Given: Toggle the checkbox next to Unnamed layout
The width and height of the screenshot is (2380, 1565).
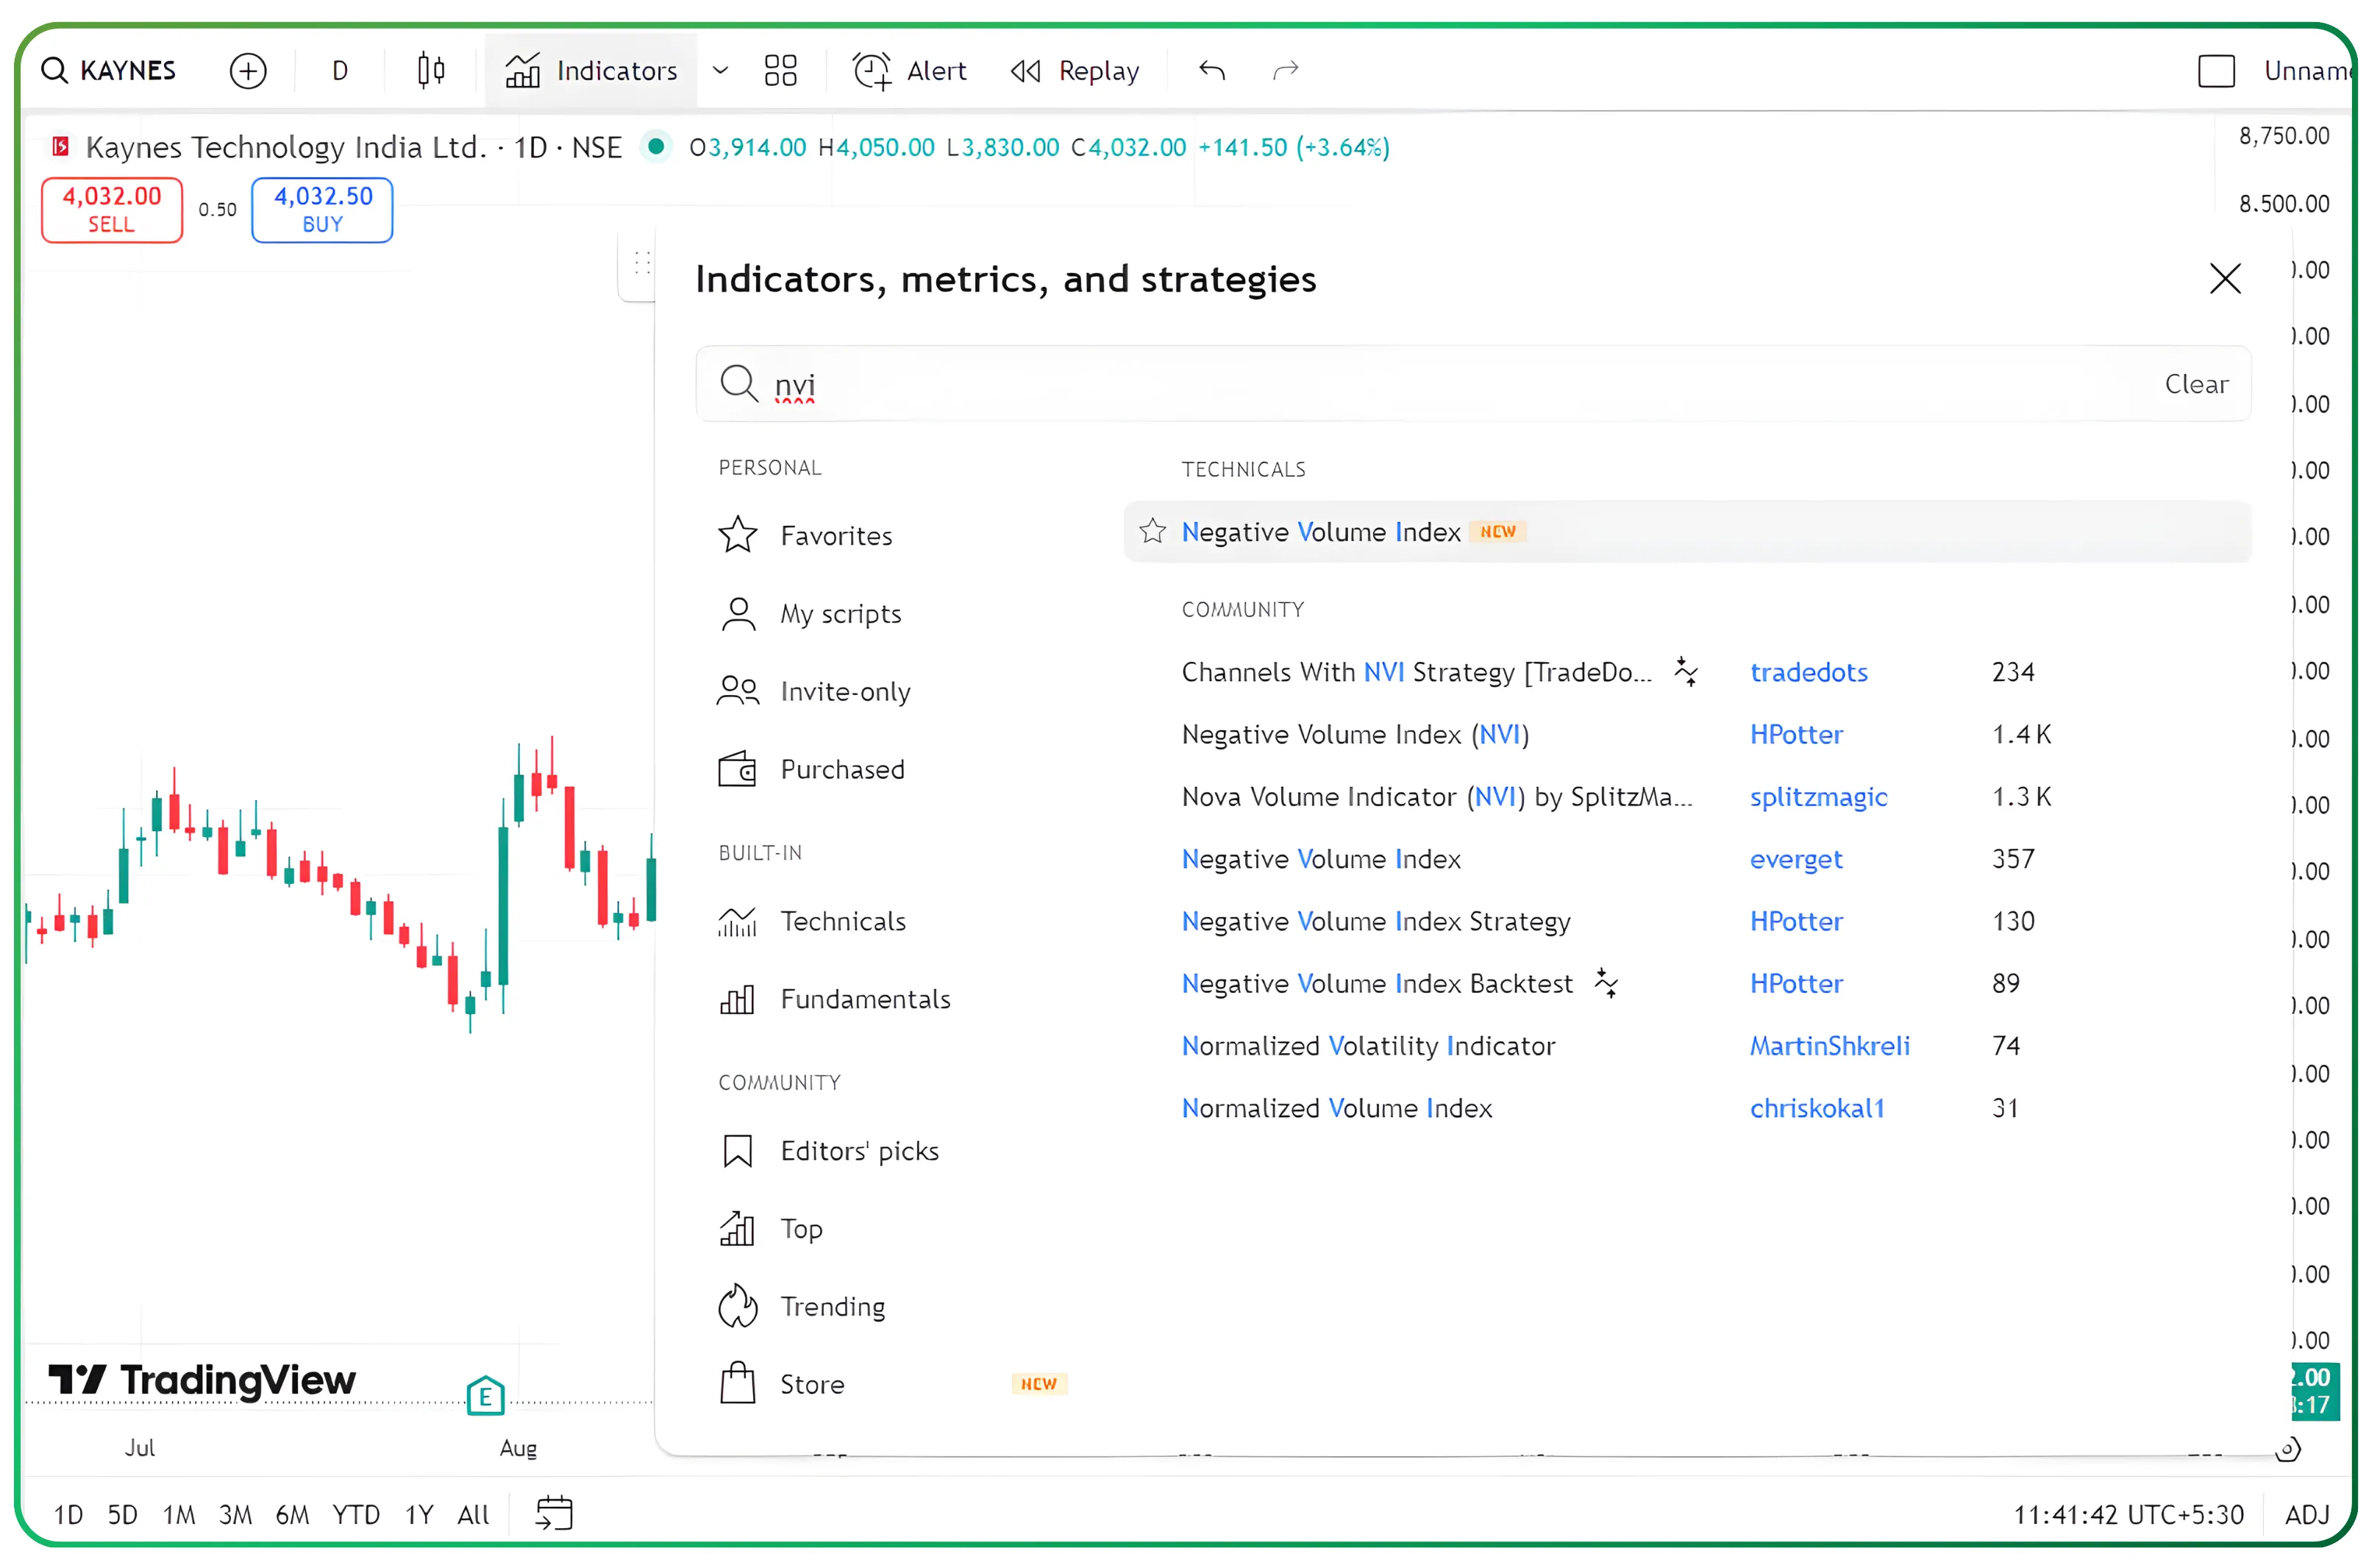Looking at the screenshot, I should tap(2216, 70).
